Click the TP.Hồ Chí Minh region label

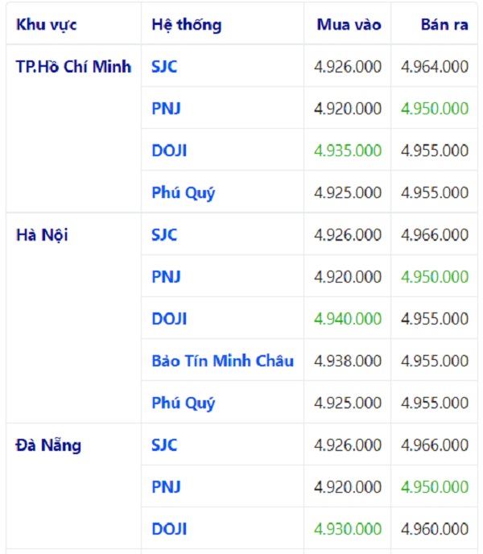click(x=73, y=67)
